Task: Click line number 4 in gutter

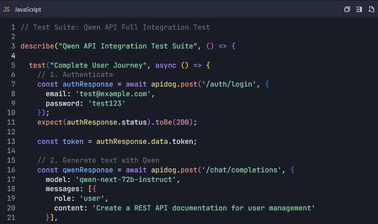Action: point(13,56)
